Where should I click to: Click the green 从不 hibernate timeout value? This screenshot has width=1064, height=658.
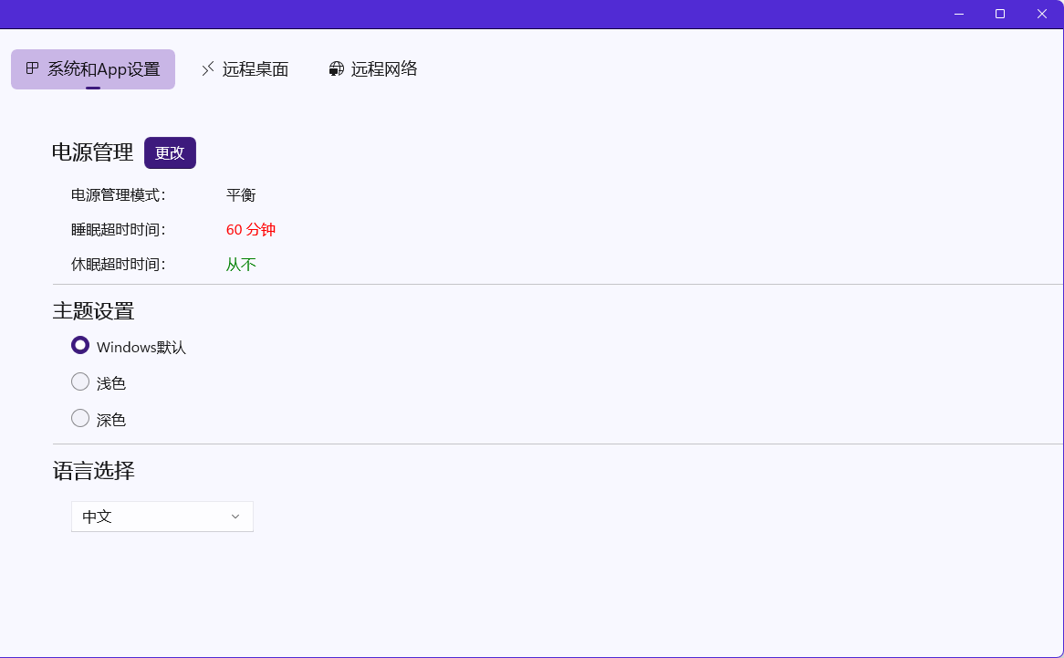click(241, 265)
